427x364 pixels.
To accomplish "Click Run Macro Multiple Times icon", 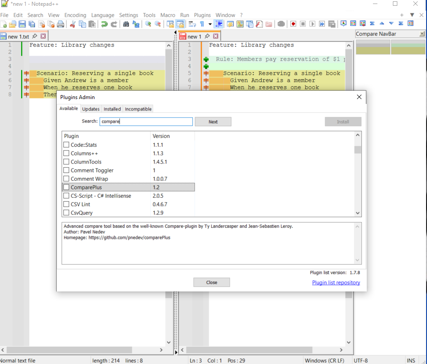I will (x=322, y=24).
